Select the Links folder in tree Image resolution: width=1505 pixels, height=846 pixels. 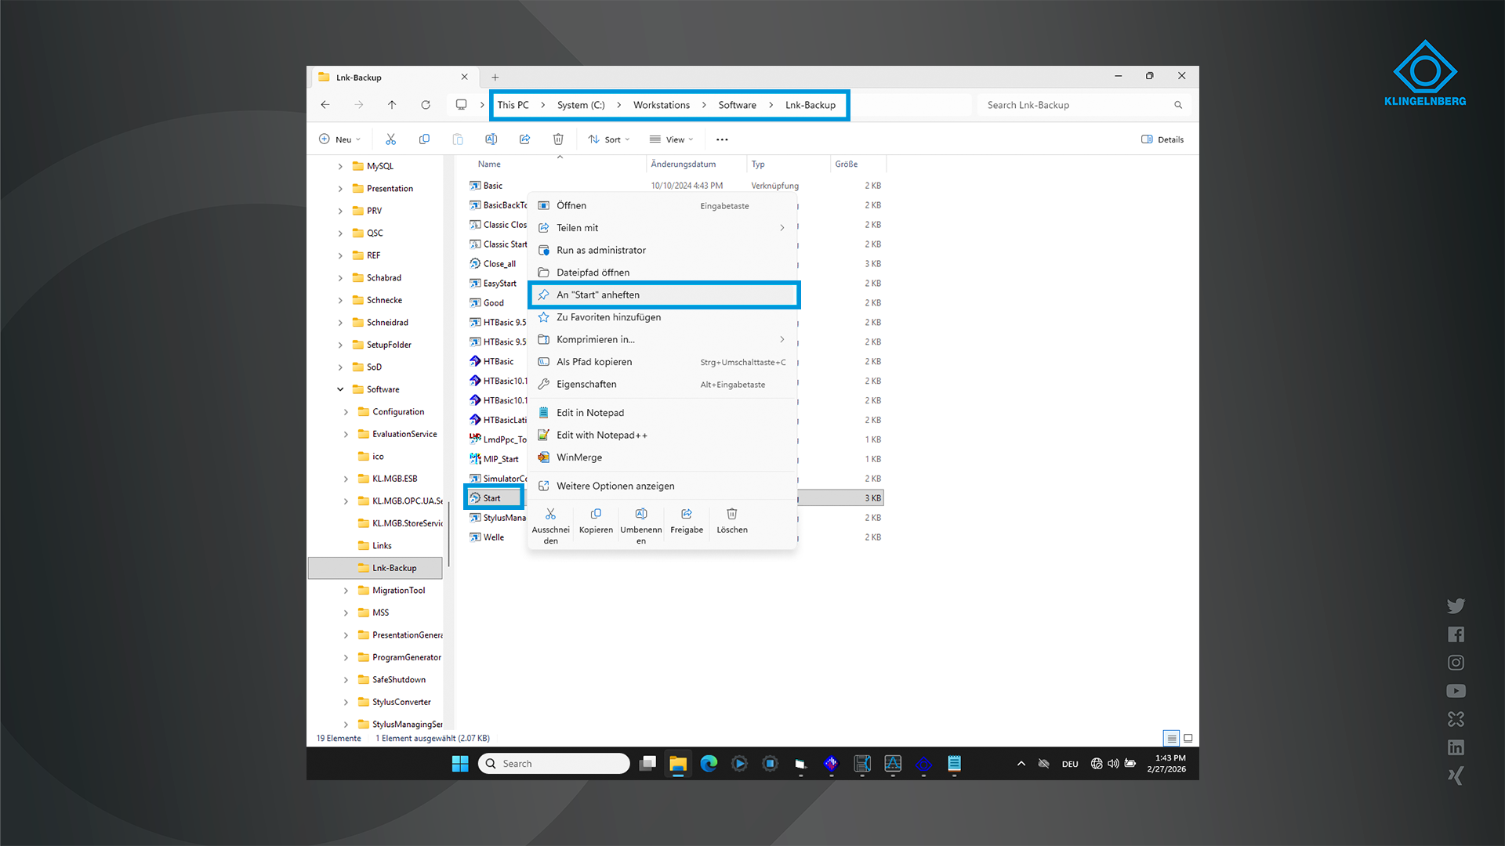[382, 546]
